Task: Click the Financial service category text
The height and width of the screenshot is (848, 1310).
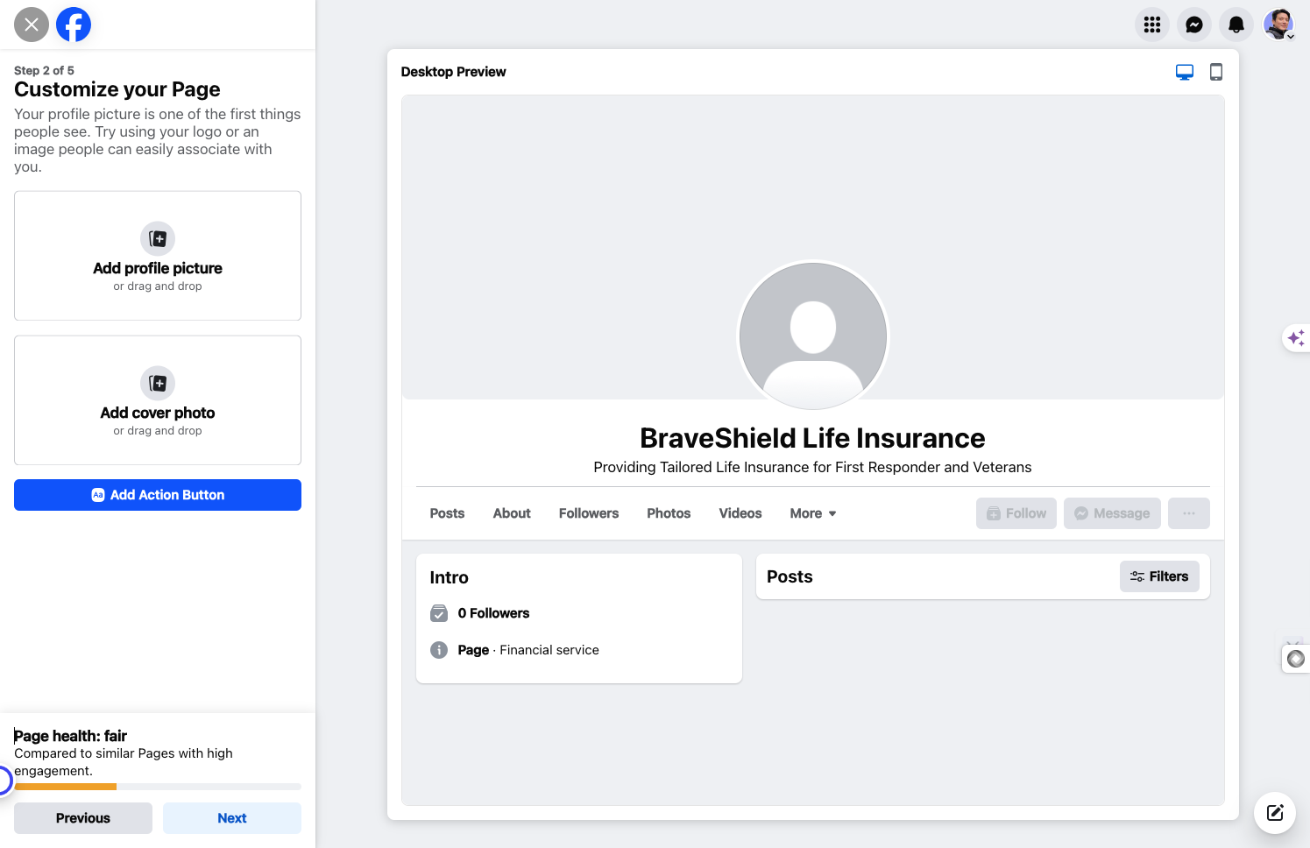Action: (x=549, y=650)
